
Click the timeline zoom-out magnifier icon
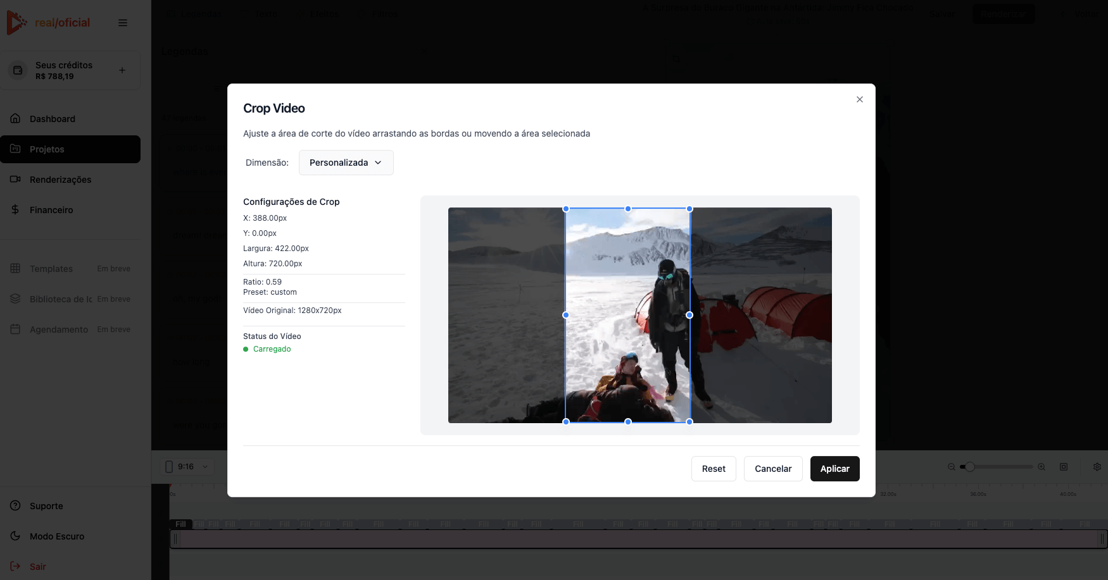951,467
